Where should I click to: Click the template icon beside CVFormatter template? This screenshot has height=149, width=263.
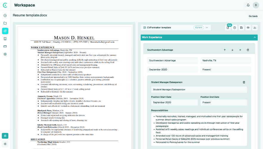tap(144, 28)
